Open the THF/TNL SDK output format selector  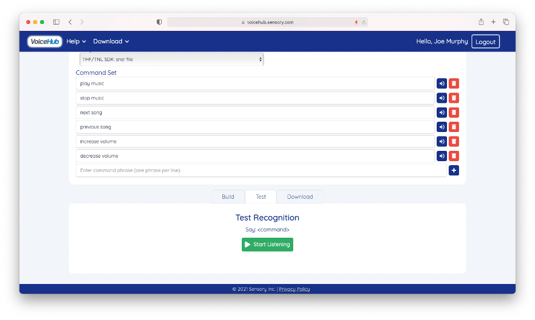[171, 59]
